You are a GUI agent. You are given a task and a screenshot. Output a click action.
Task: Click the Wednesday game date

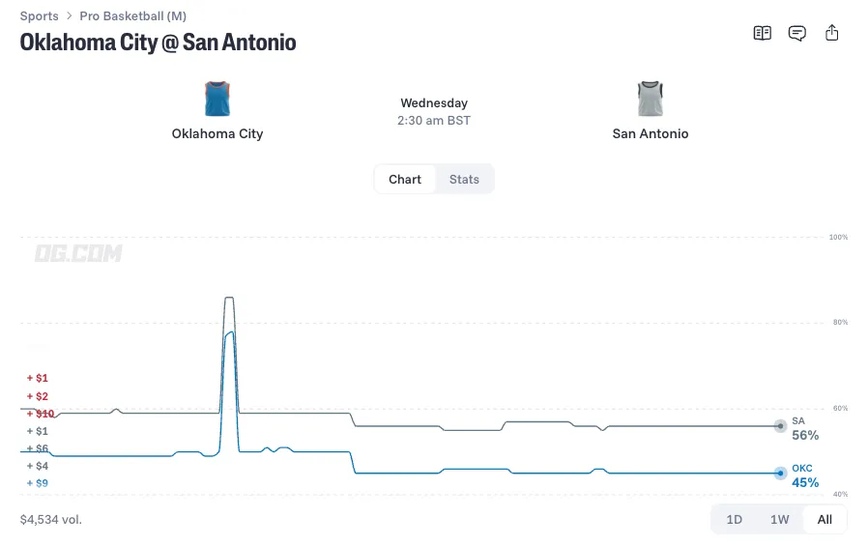pyautogui.click(x=434, y=102)
